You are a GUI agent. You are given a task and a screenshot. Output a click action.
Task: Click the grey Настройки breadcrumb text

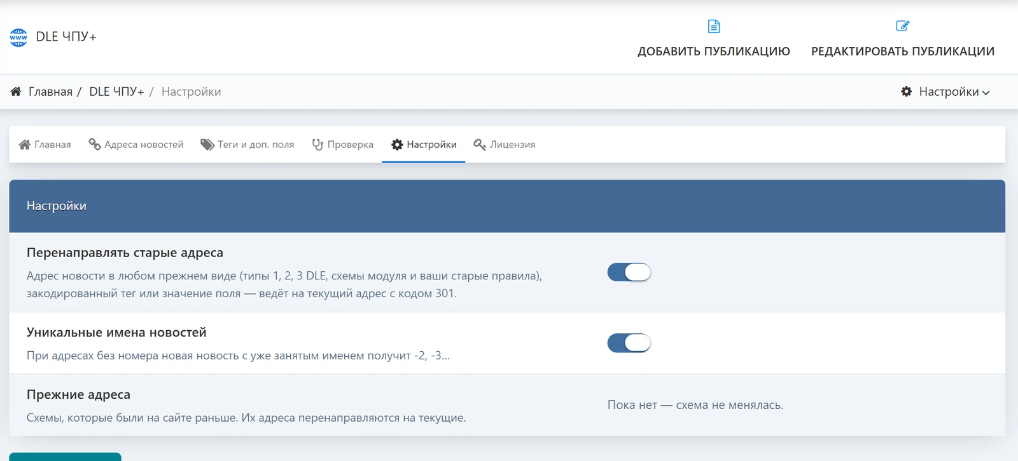point(192,91)
